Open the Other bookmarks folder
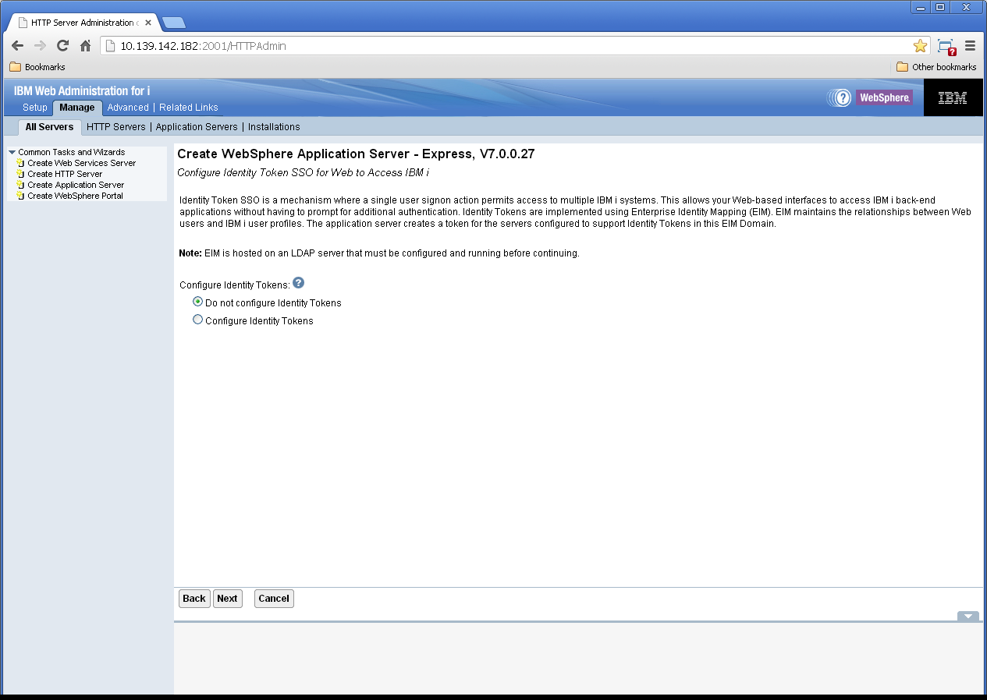The width and height of the screenshot is (987, 700). pos(936,67)
